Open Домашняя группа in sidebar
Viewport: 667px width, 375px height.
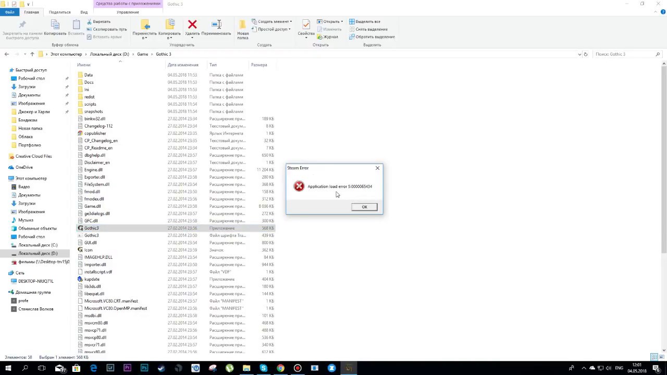click(x=33, y=292)
